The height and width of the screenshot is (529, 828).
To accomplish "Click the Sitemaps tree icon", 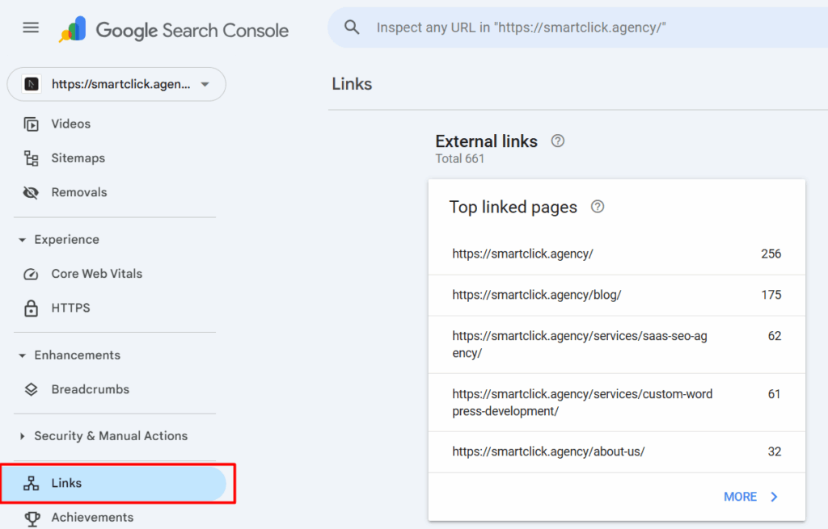I will coord(32,158).
